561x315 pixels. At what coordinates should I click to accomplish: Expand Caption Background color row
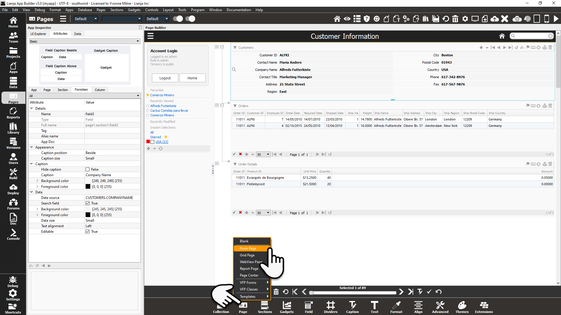[37, 181]
